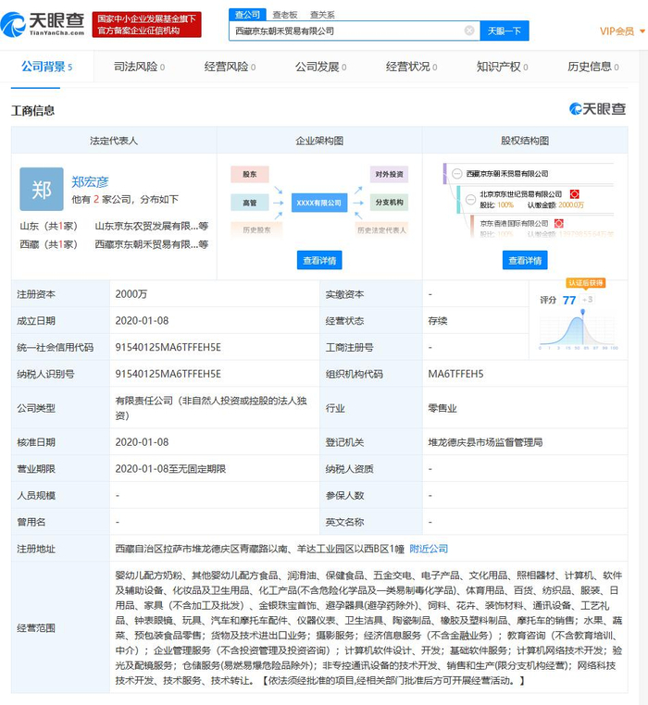
Task: Click the 天眼一下 search button
Action: 505,31
